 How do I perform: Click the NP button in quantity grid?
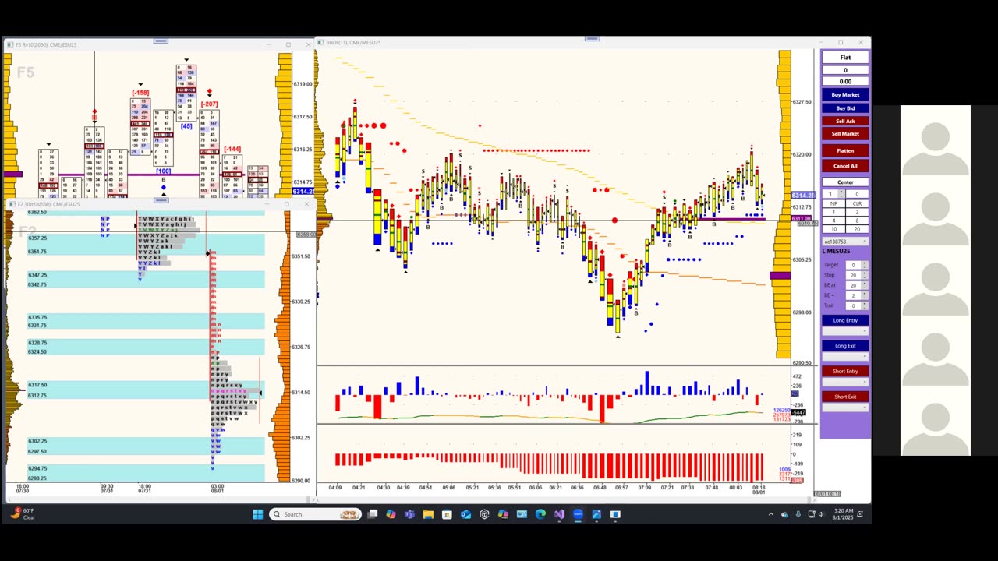coord(833,203)
